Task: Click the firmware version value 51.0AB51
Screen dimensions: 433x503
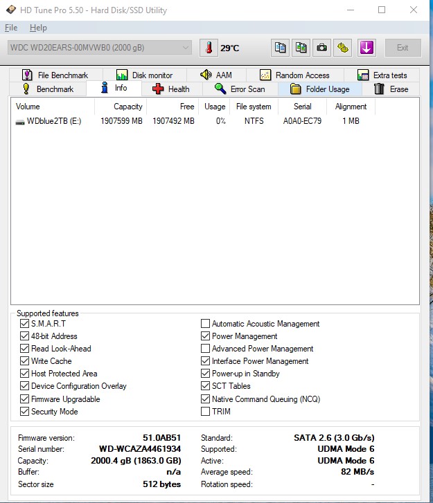Action: (162, 438)
